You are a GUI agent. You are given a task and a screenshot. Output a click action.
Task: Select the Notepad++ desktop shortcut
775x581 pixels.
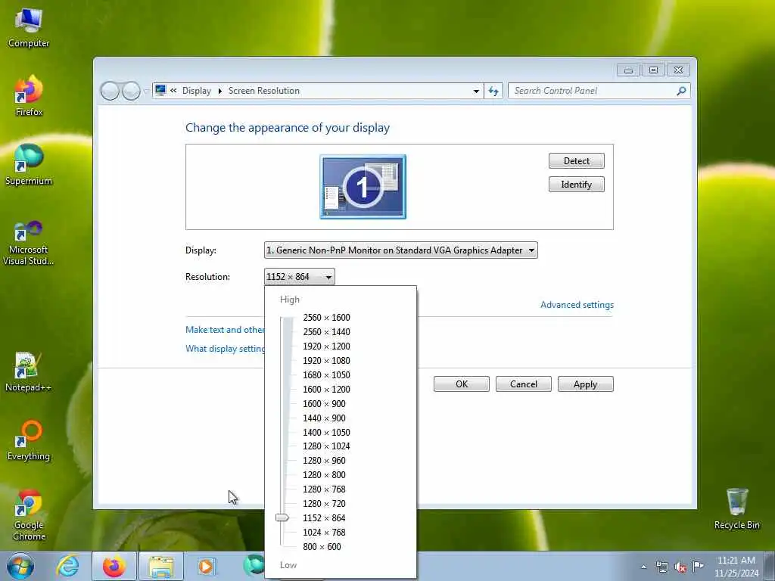(28, 371)
